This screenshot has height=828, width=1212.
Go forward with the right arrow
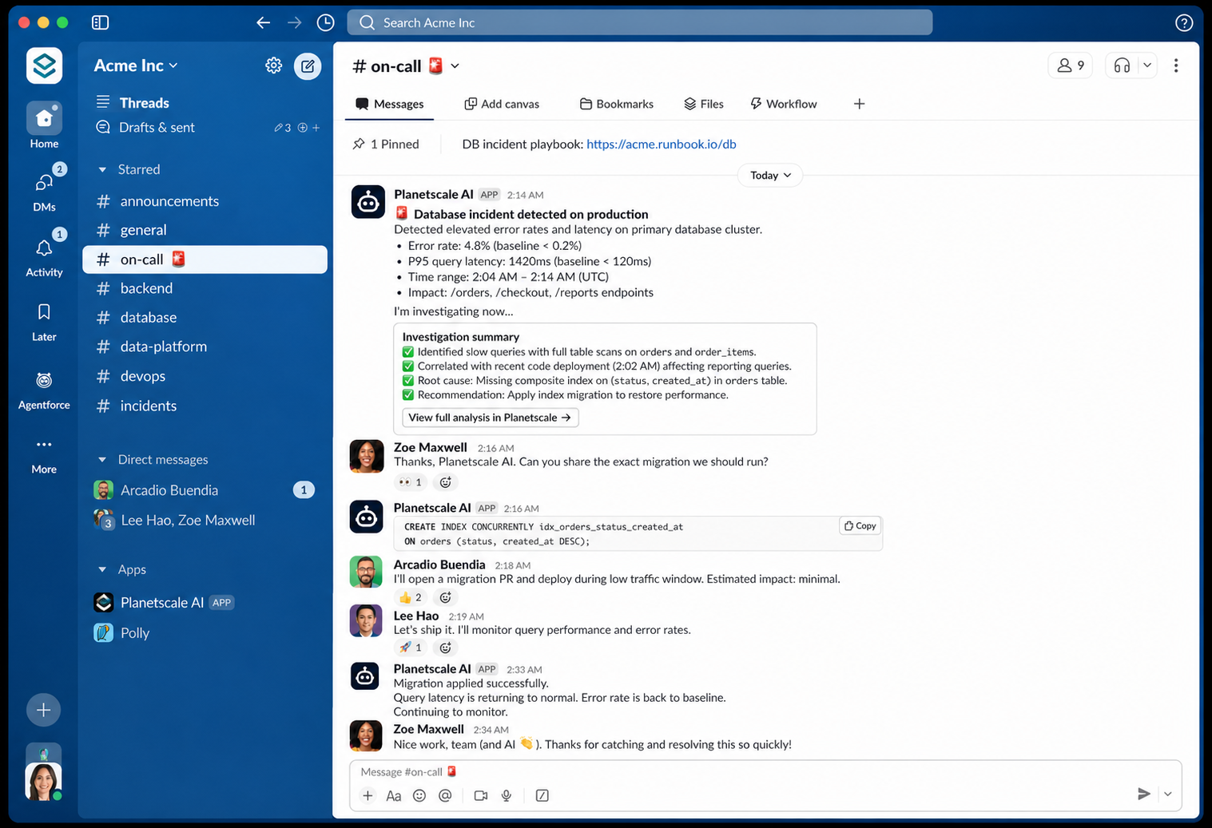pos(295,22)
